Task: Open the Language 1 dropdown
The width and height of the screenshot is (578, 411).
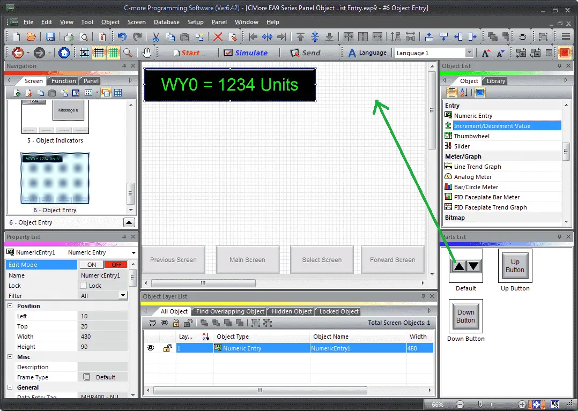Action: (469, 53)
